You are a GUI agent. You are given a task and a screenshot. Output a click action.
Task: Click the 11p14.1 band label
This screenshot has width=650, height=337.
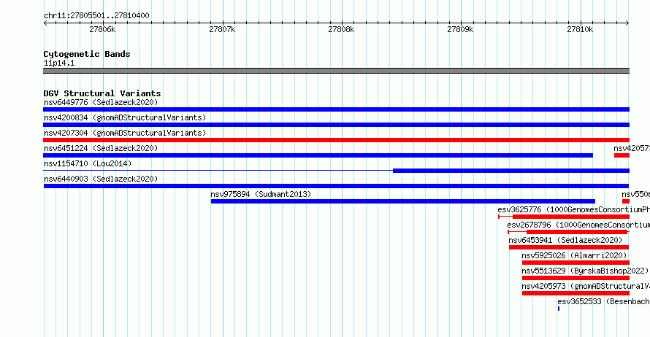pos(59,63)
